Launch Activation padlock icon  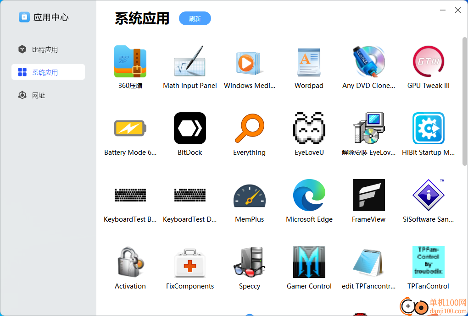[x=130, y=262]
